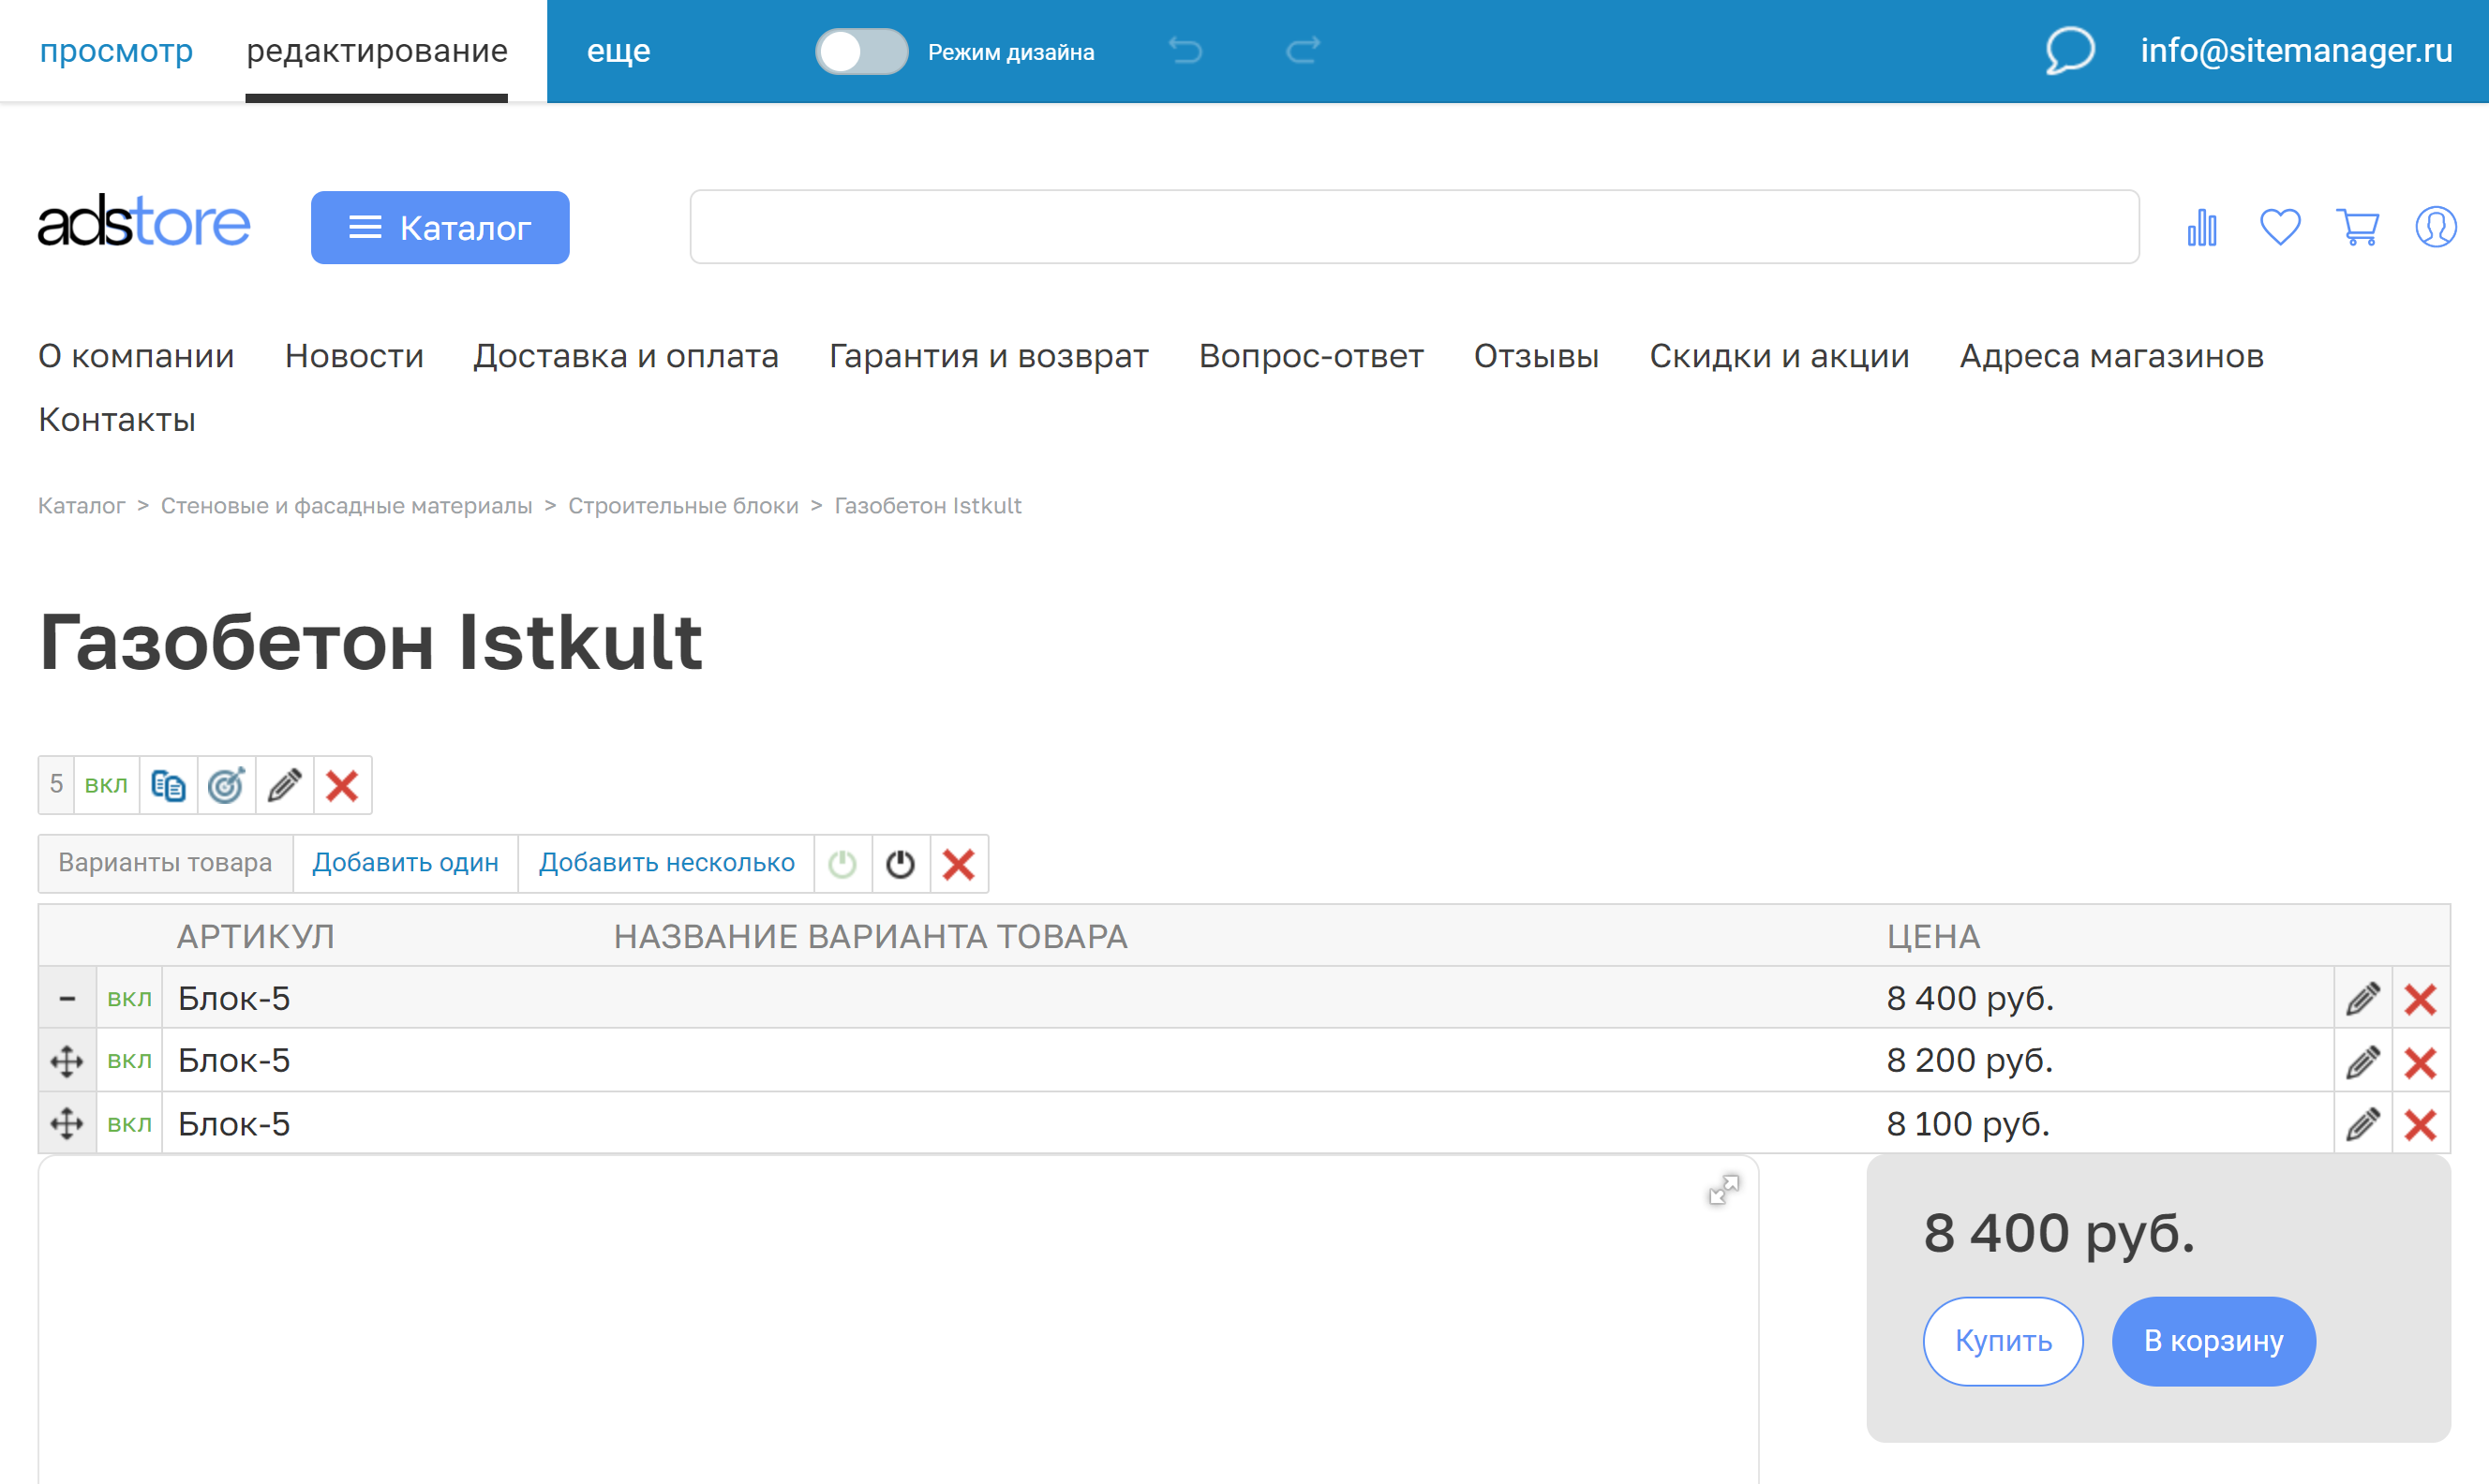Screen dimensions: 2489x1484
Task: Switch off the Режим дизайна toggle
Action: tap(860, 51)
